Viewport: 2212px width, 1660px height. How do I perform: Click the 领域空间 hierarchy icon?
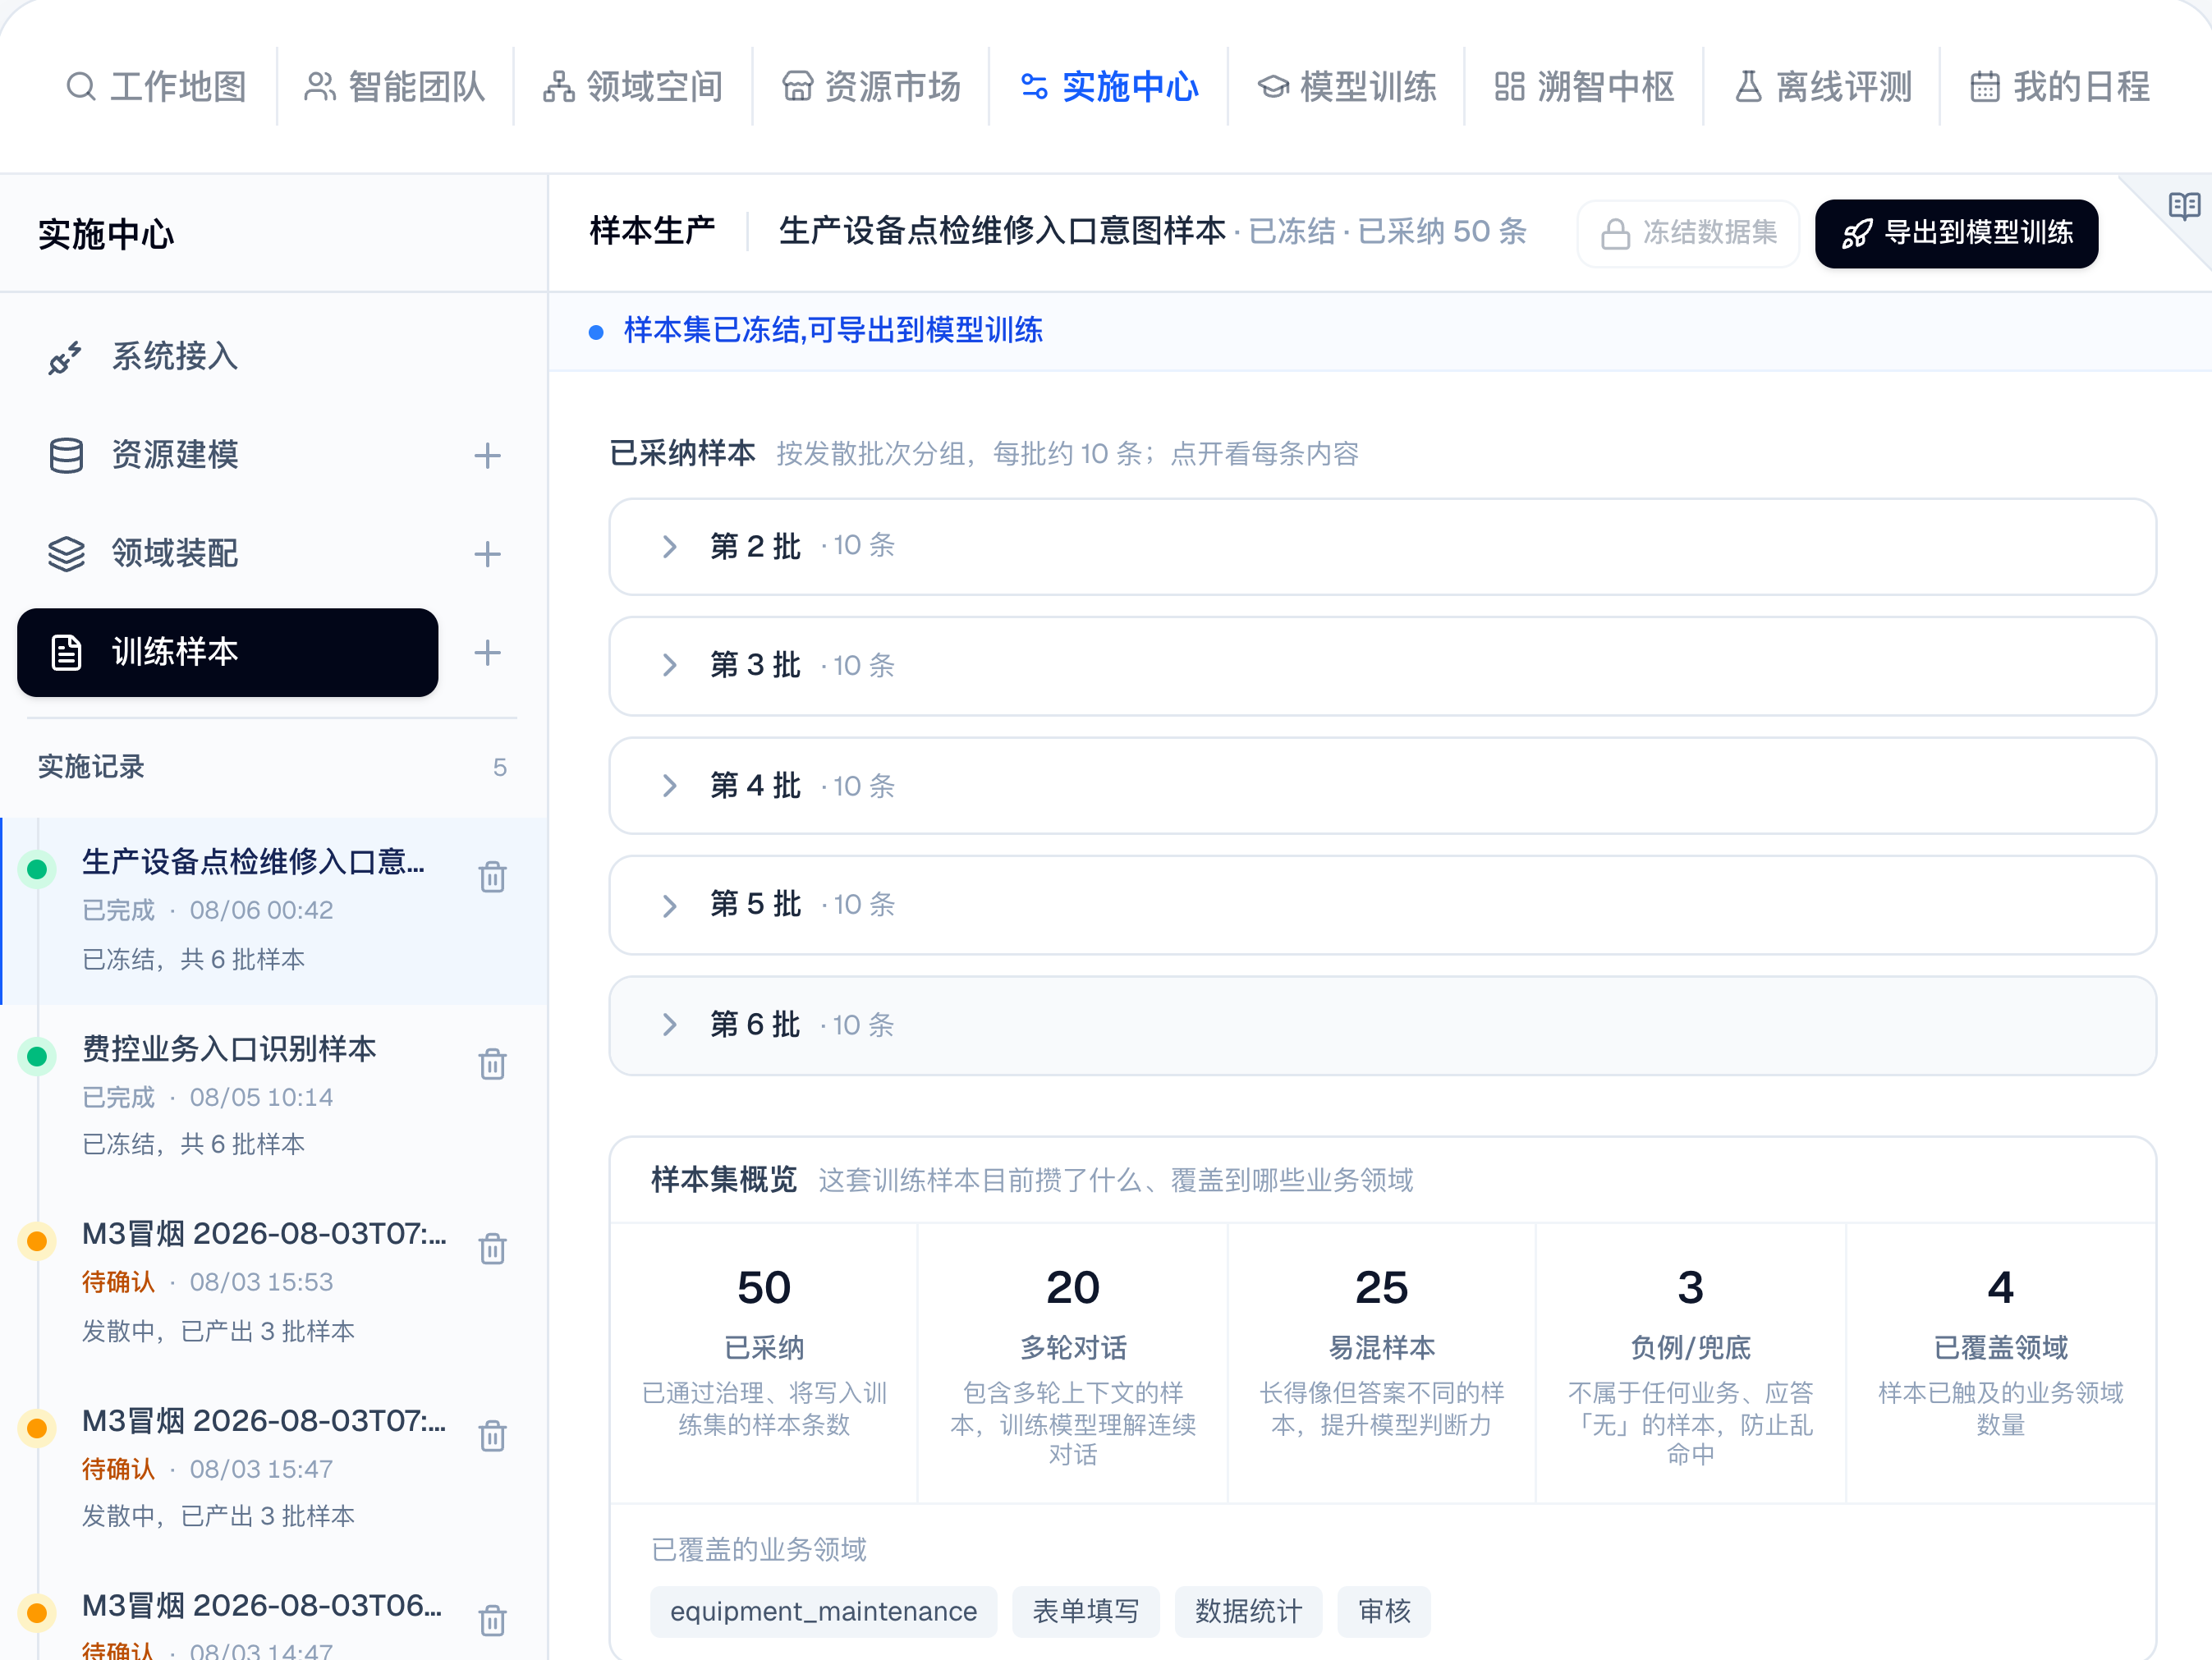[x=558, y=87]
